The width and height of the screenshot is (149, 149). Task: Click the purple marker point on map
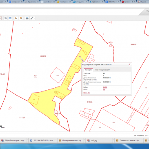[80, 57]
